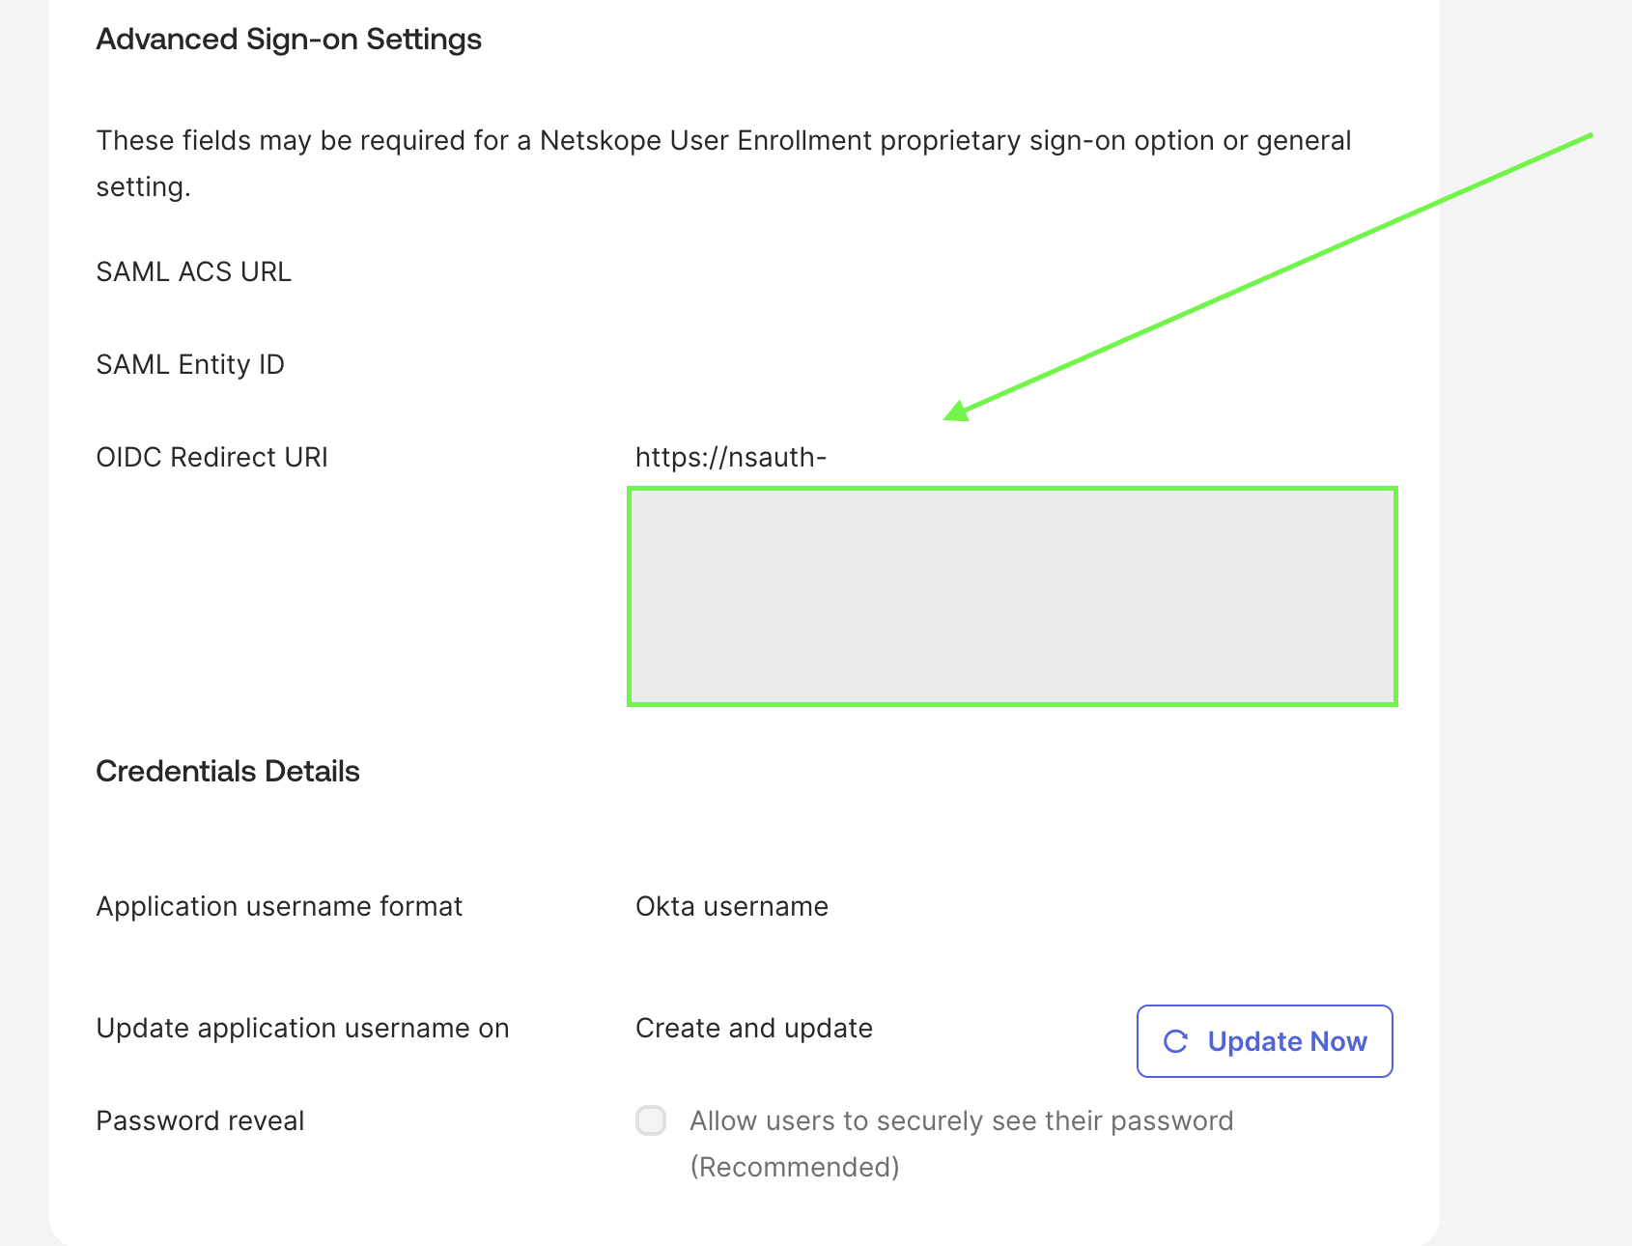Click the Update Now button
The width and height of the screenshot is (1632, 1246).
point(1264,1041)
